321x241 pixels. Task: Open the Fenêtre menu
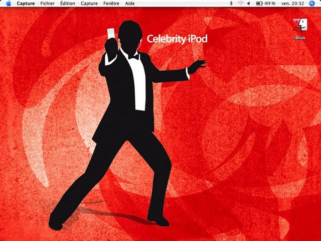coord(111,4)
